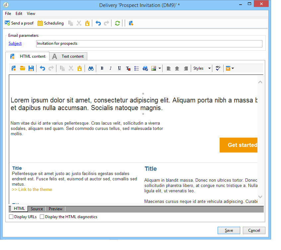Click the Lorem ipsum headline text
This screenshot has width=281, height=250.
(x=134, y=104)
